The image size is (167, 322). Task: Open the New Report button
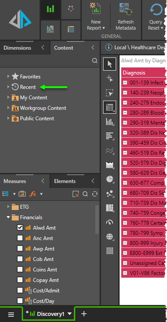point(96,17)
